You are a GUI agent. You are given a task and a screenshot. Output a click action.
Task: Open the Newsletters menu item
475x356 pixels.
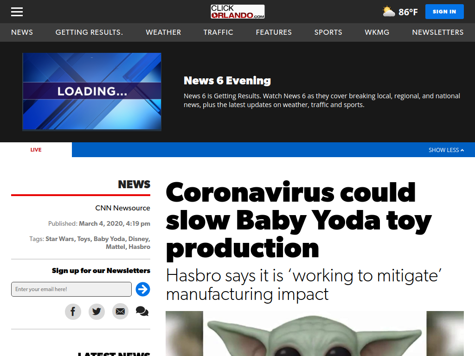(438, 32)
